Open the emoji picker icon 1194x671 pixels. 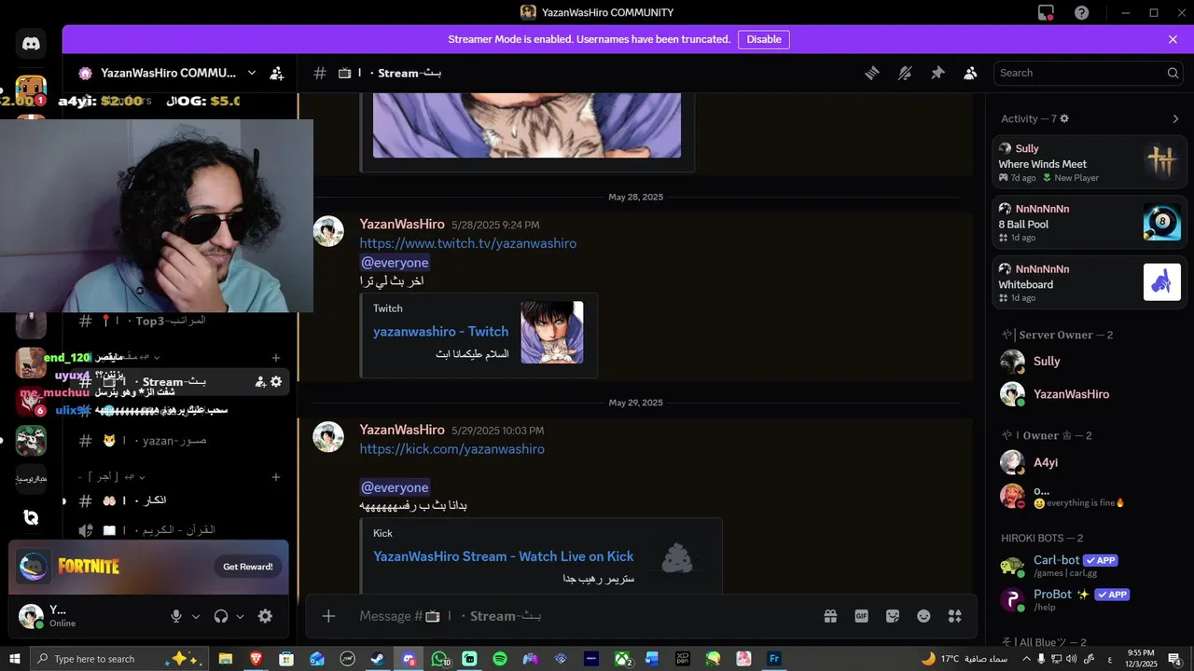pos(923,616)
